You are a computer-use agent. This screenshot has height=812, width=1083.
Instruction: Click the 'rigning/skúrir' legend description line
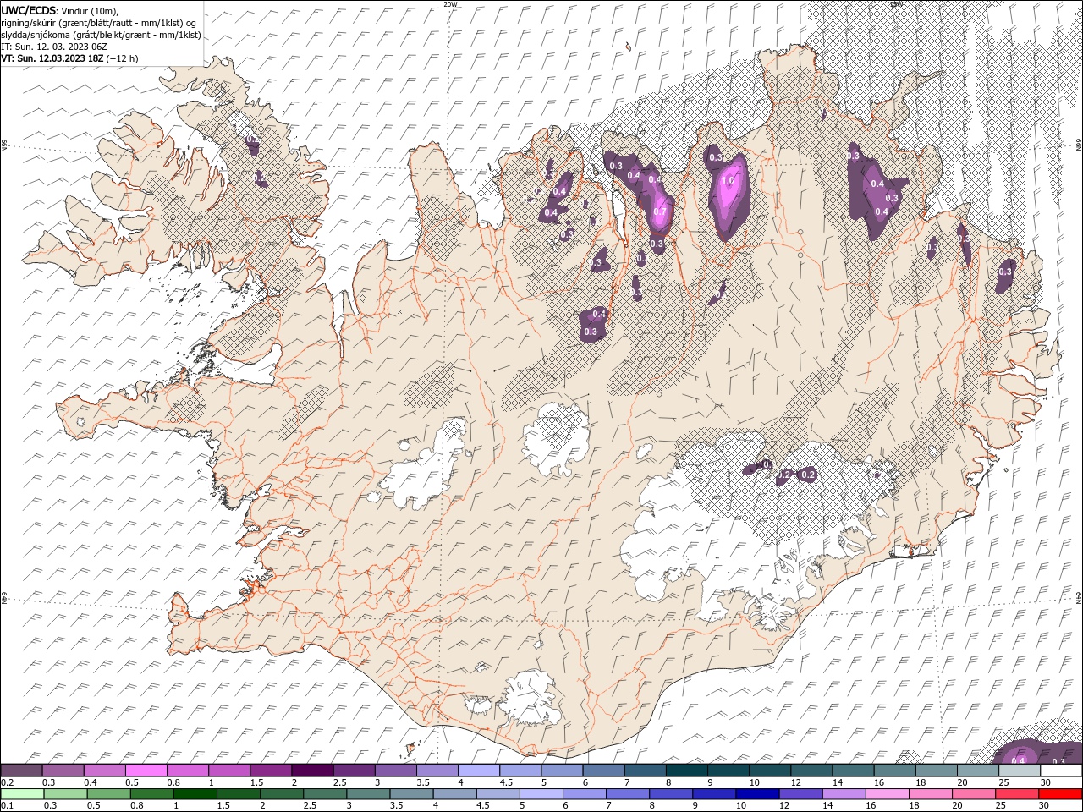(99, 22)
